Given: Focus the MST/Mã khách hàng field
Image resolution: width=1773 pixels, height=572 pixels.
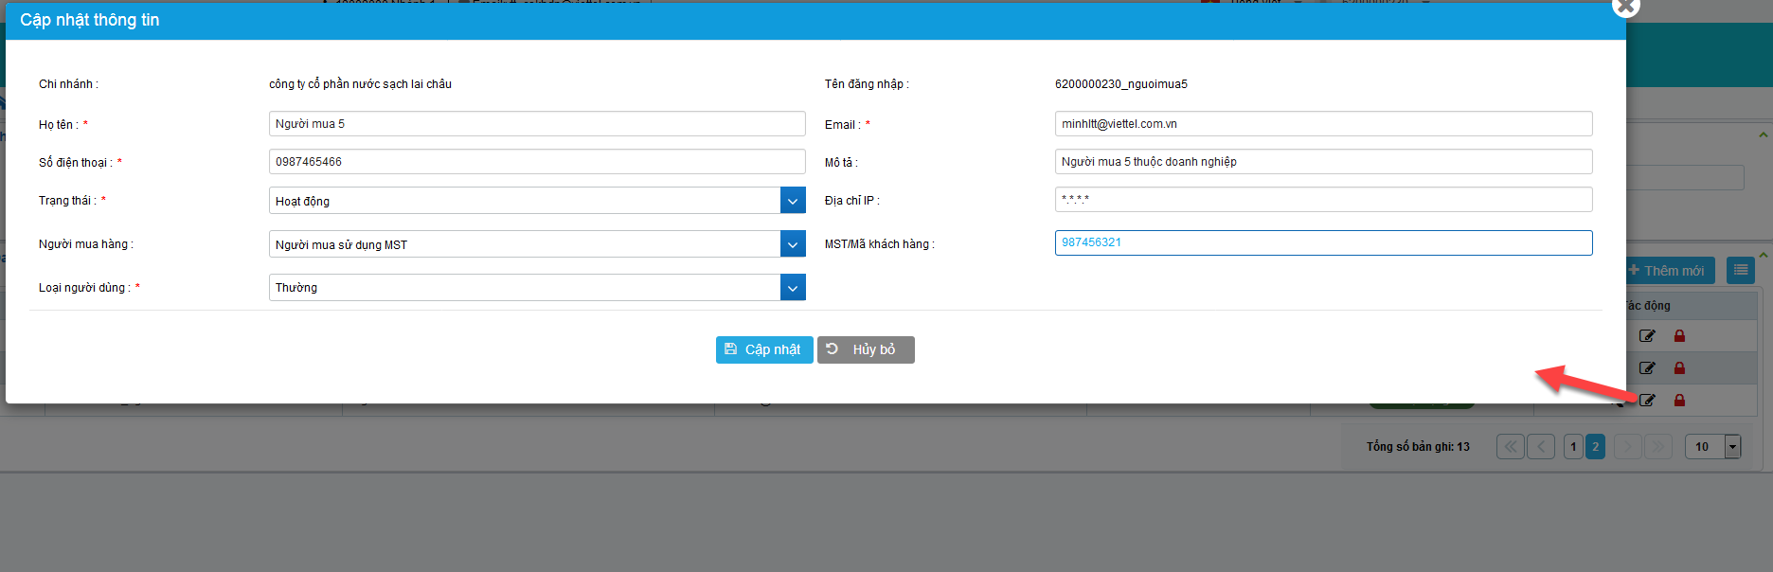Looking at the screenshot, I should 1322,243.
